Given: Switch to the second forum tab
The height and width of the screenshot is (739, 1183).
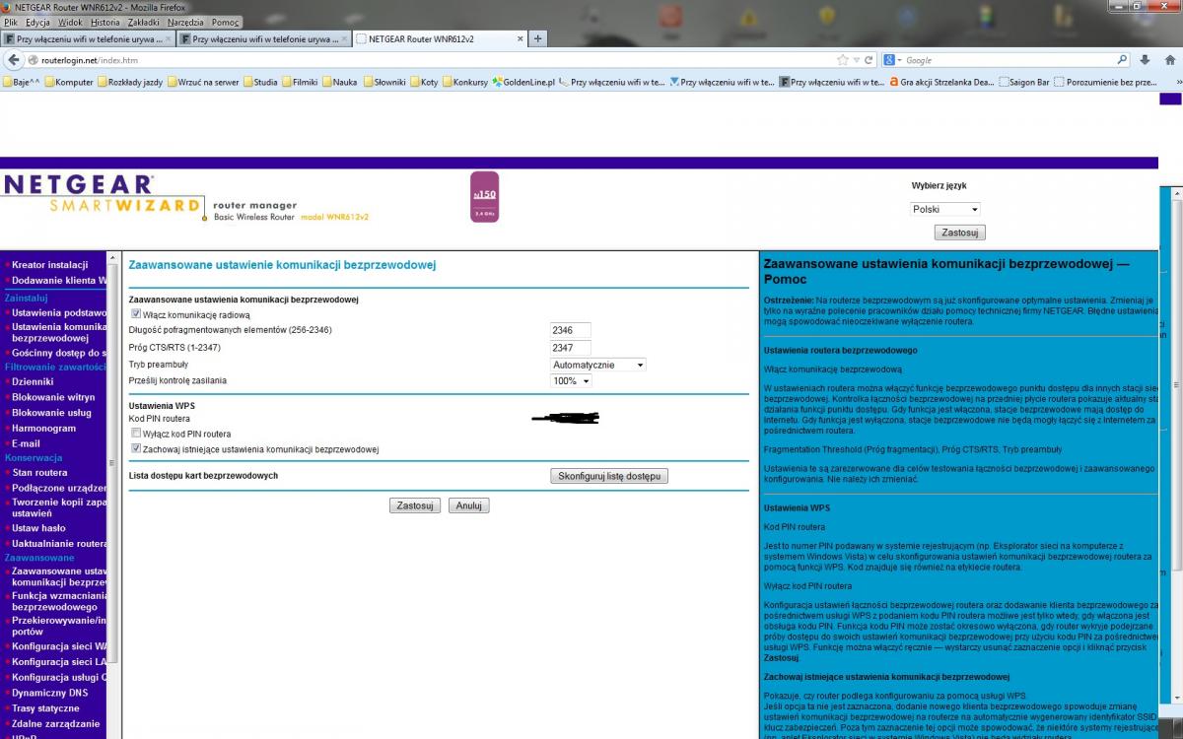Looking at the screenshot, I should pyautogui.click(x=263, y=38).
